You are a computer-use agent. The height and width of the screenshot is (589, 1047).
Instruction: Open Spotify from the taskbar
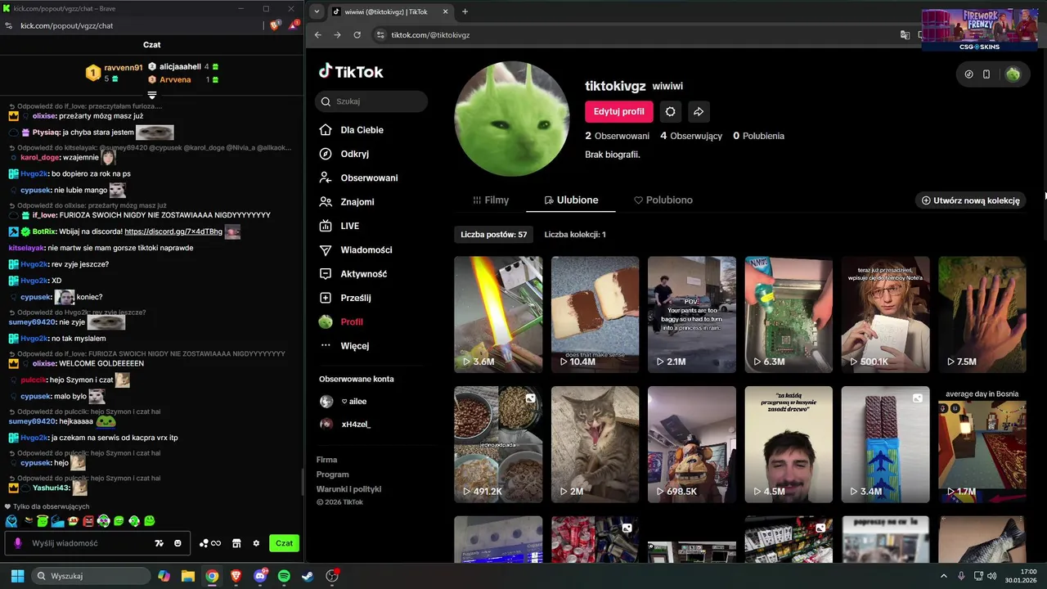pos(284,576)
